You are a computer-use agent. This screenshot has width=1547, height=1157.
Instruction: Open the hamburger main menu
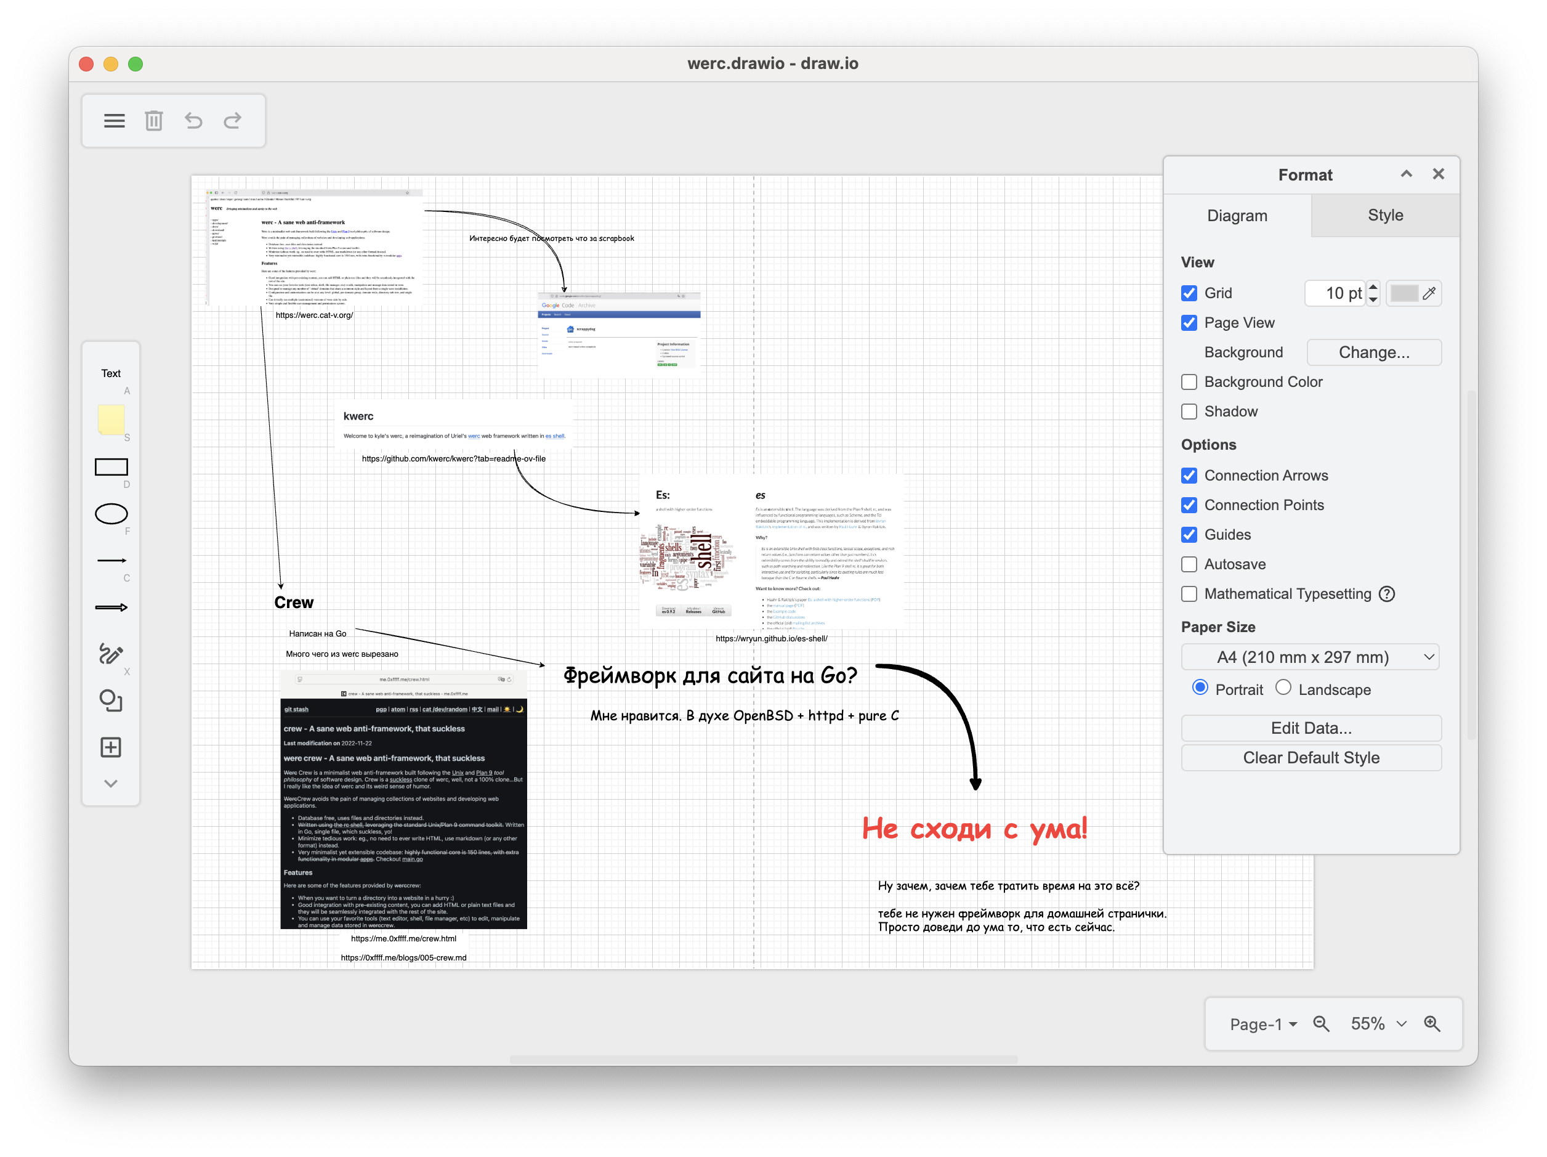pos(114,121)
